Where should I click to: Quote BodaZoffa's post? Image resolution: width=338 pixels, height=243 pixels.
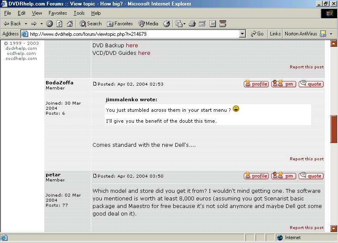pyautogui.click(x=311, y=84)
